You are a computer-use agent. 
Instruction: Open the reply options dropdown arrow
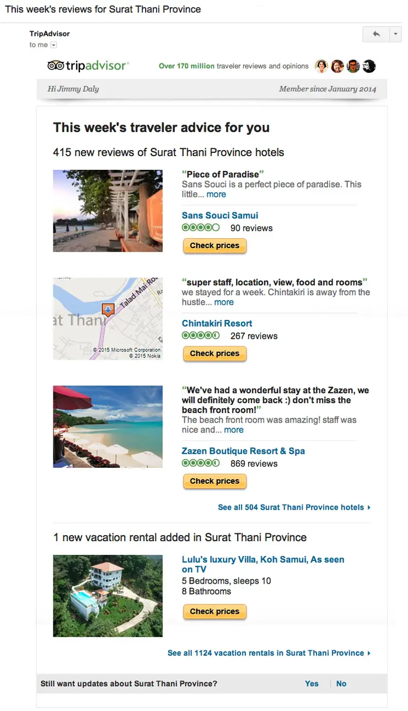click(x=395, y=34)
